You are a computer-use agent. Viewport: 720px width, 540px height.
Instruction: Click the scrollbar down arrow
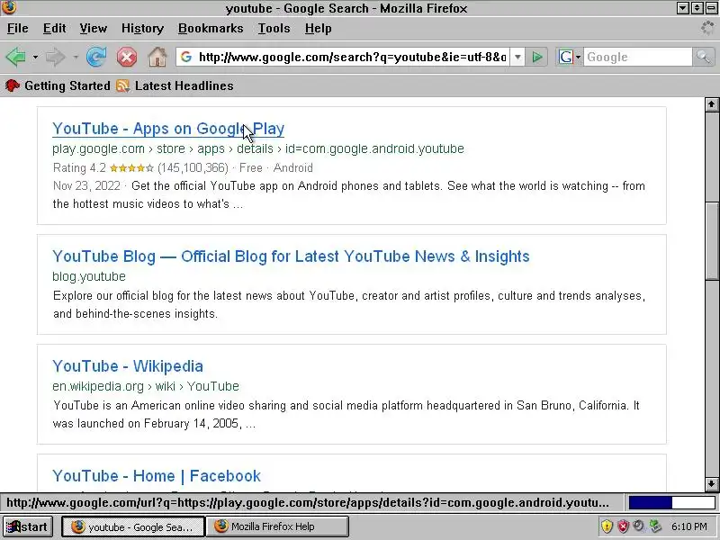click(711, 483)
